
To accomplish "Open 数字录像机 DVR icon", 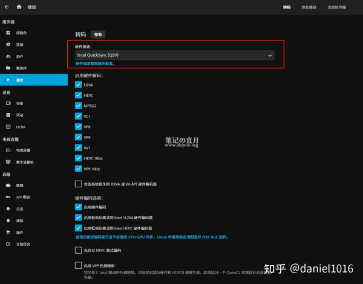I will [x=8, y=162].
